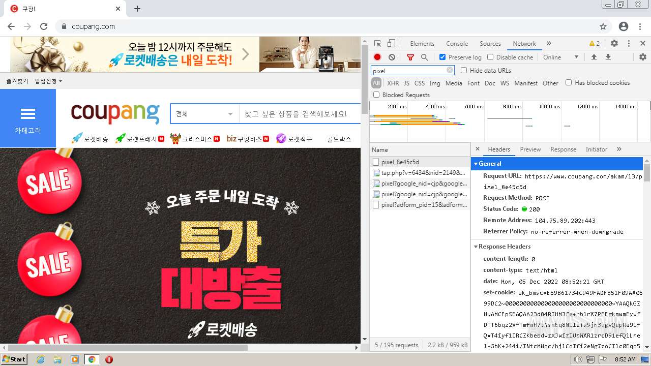Open the Initiator tab of request
The image size is (651, 366).
[x=597, y=149]
